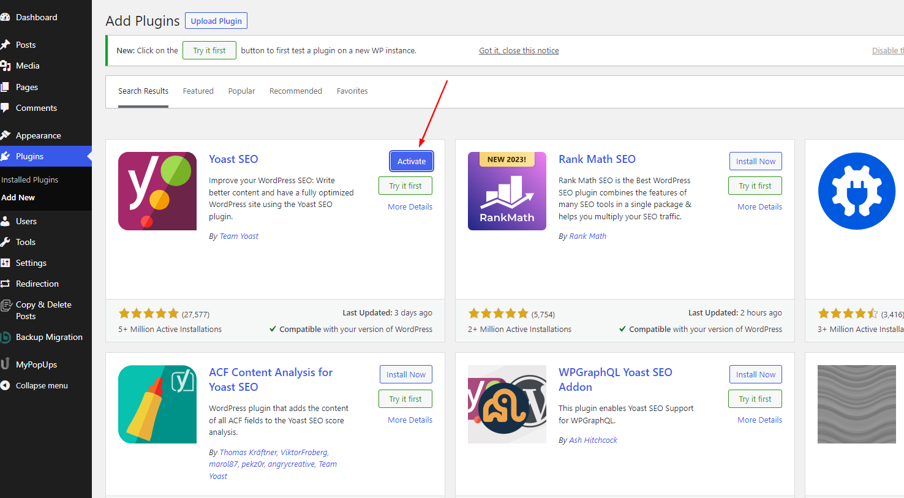Click Got it, close this notice link

click(x=519, y=50)
